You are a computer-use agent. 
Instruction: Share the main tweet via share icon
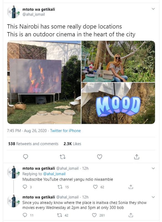[137, 157]
